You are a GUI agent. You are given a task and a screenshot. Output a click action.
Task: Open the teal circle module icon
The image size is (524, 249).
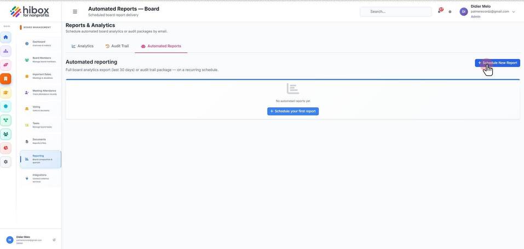[x=5, y=106]
